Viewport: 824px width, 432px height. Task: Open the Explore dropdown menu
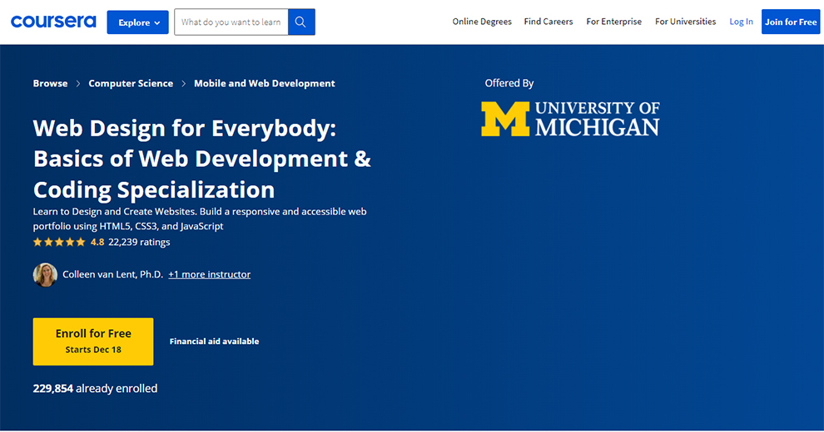tap(137, 22)
